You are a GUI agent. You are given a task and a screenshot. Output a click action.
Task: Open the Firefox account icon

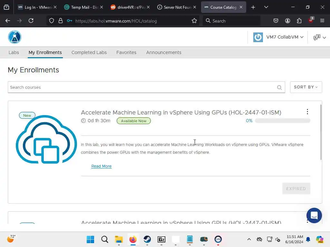287,21
